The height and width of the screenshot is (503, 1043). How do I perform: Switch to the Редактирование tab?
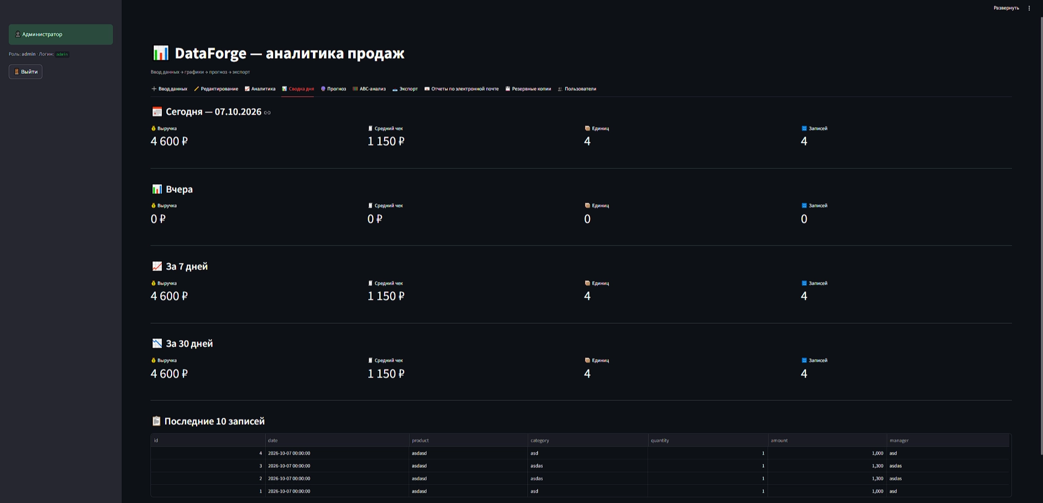216,89
